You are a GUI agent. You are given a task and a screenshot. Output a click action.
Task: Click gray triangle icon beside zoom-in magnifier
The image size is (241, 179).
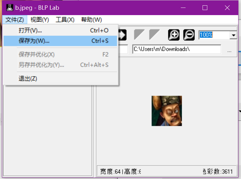[x=154, y=35]
